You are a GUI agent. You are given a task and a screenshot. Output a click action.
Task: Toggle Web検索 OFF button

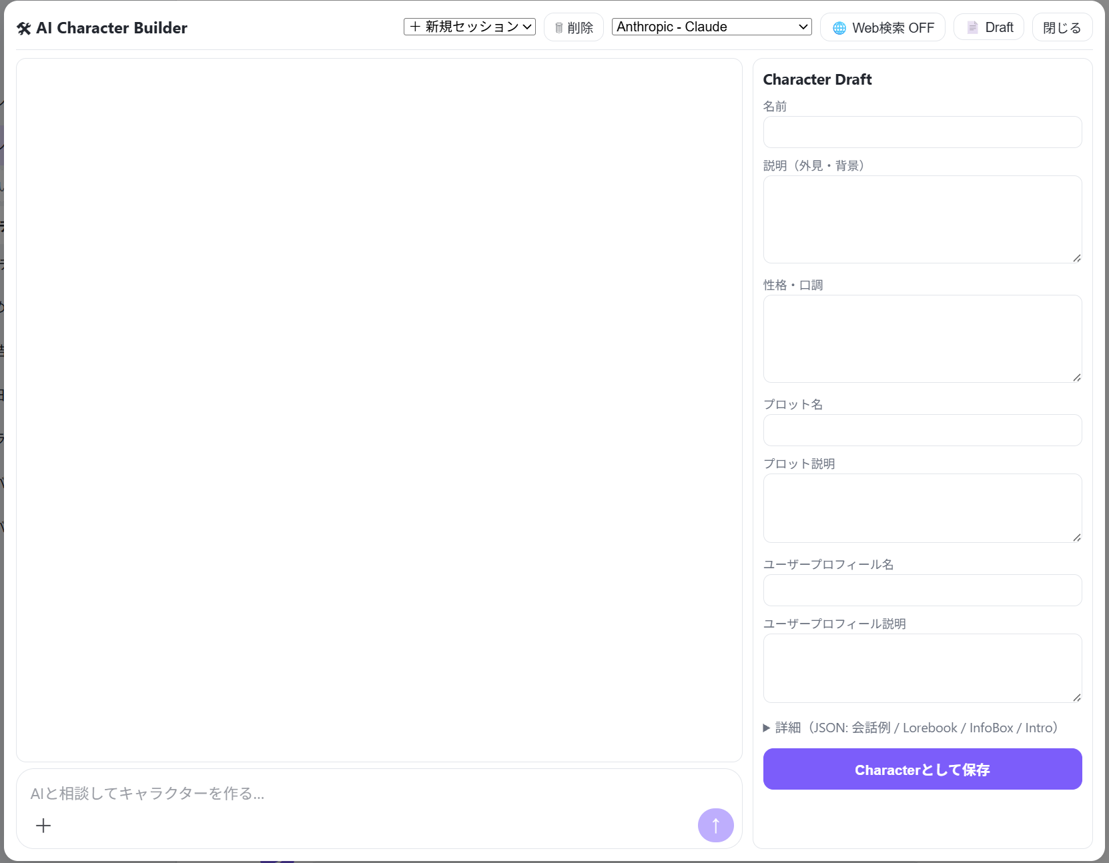(882, 27)
